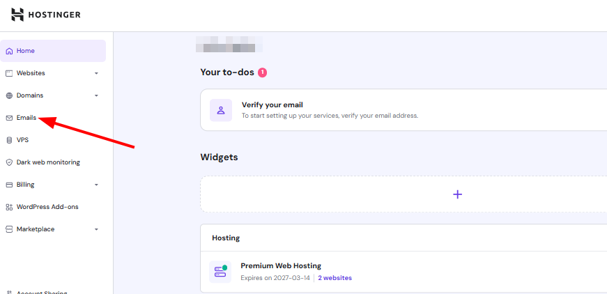607x294 pixels.
Task: Expand the Websites submenu arrow
Action: coord(96,73)
